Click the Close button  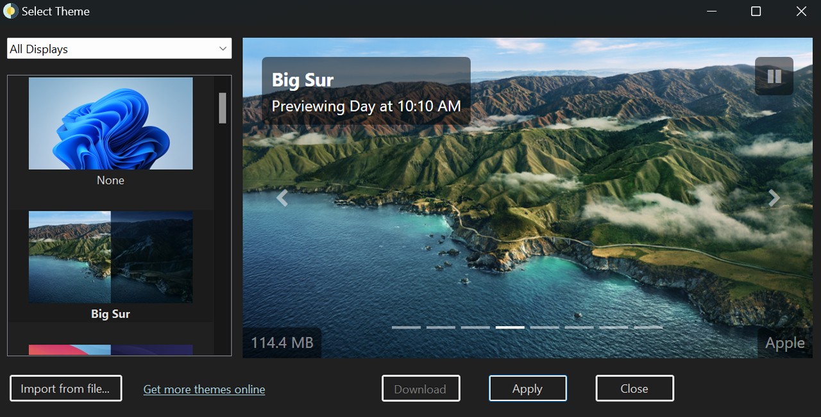pos(634,389)
